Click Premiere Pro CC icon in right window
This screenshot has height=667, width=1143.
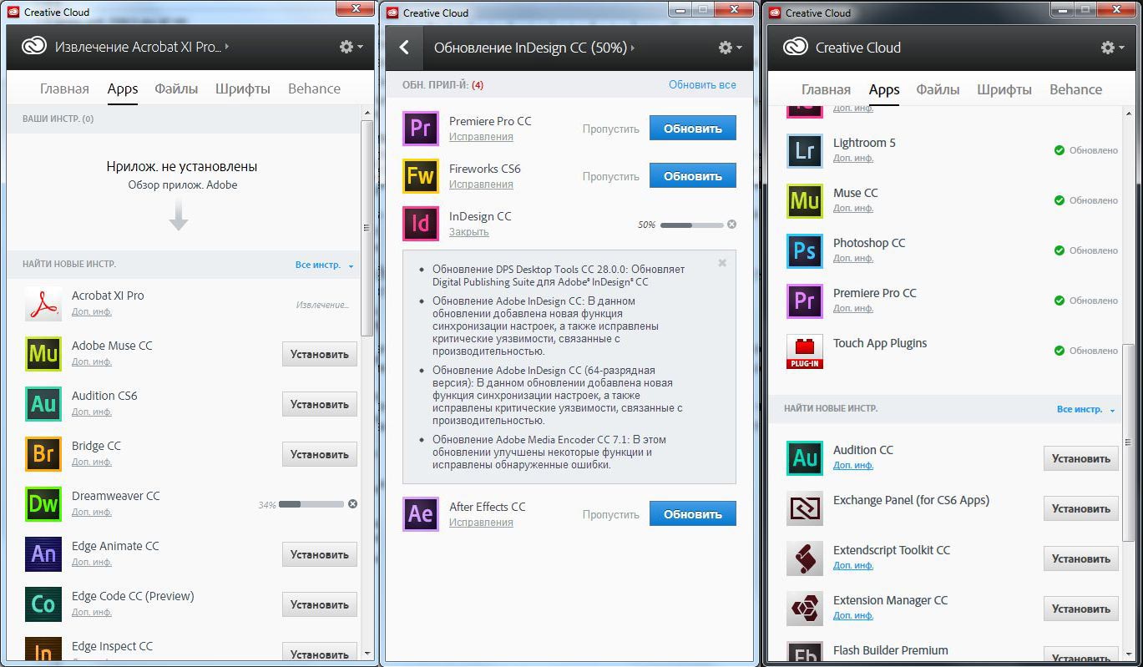pos(805,301)
